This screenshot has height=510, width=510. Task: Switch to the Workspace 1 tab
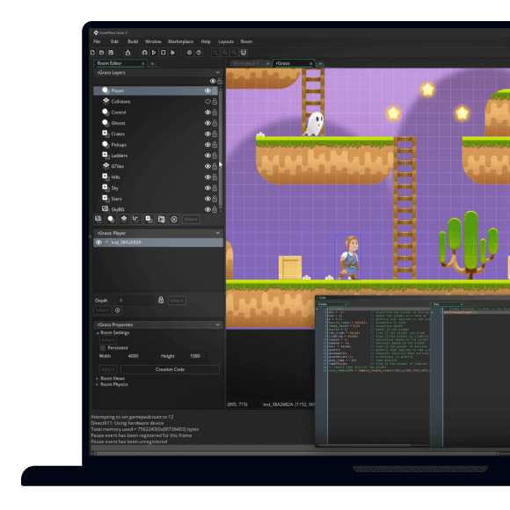250,63
